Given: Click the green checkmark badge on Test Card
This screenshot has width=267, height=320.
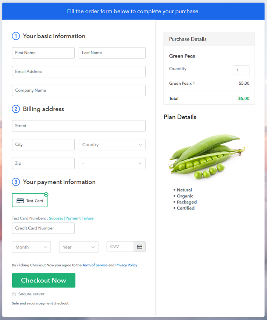Looking at the screenshot, I should [x=46, y=194].
